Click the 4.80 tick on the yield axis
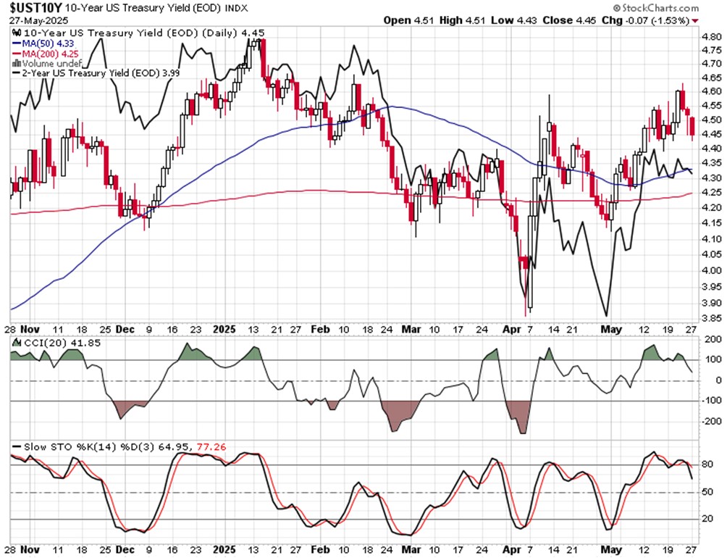 pyautogui.click(x=711, y=36)
